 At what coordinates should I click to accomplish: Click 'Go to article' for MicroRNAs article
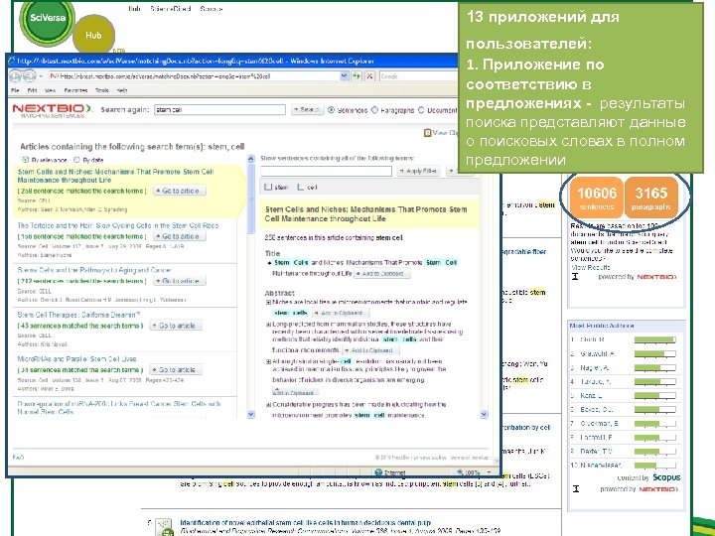point(176,369)
